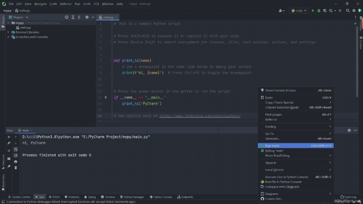This screenshot has width=363, height=204.
Task: Open the VCS menu
Action: 96,4
